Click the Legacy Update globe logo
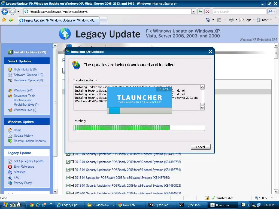 click(65, 33)
